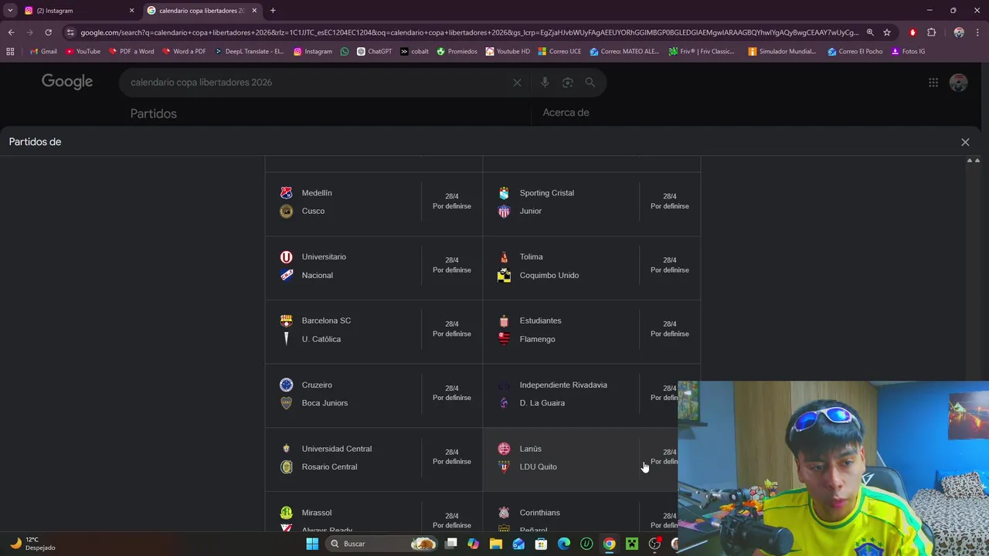989x556 pixels.
Task: Open the Windows Start menu
Action: (x=312, y=544)
